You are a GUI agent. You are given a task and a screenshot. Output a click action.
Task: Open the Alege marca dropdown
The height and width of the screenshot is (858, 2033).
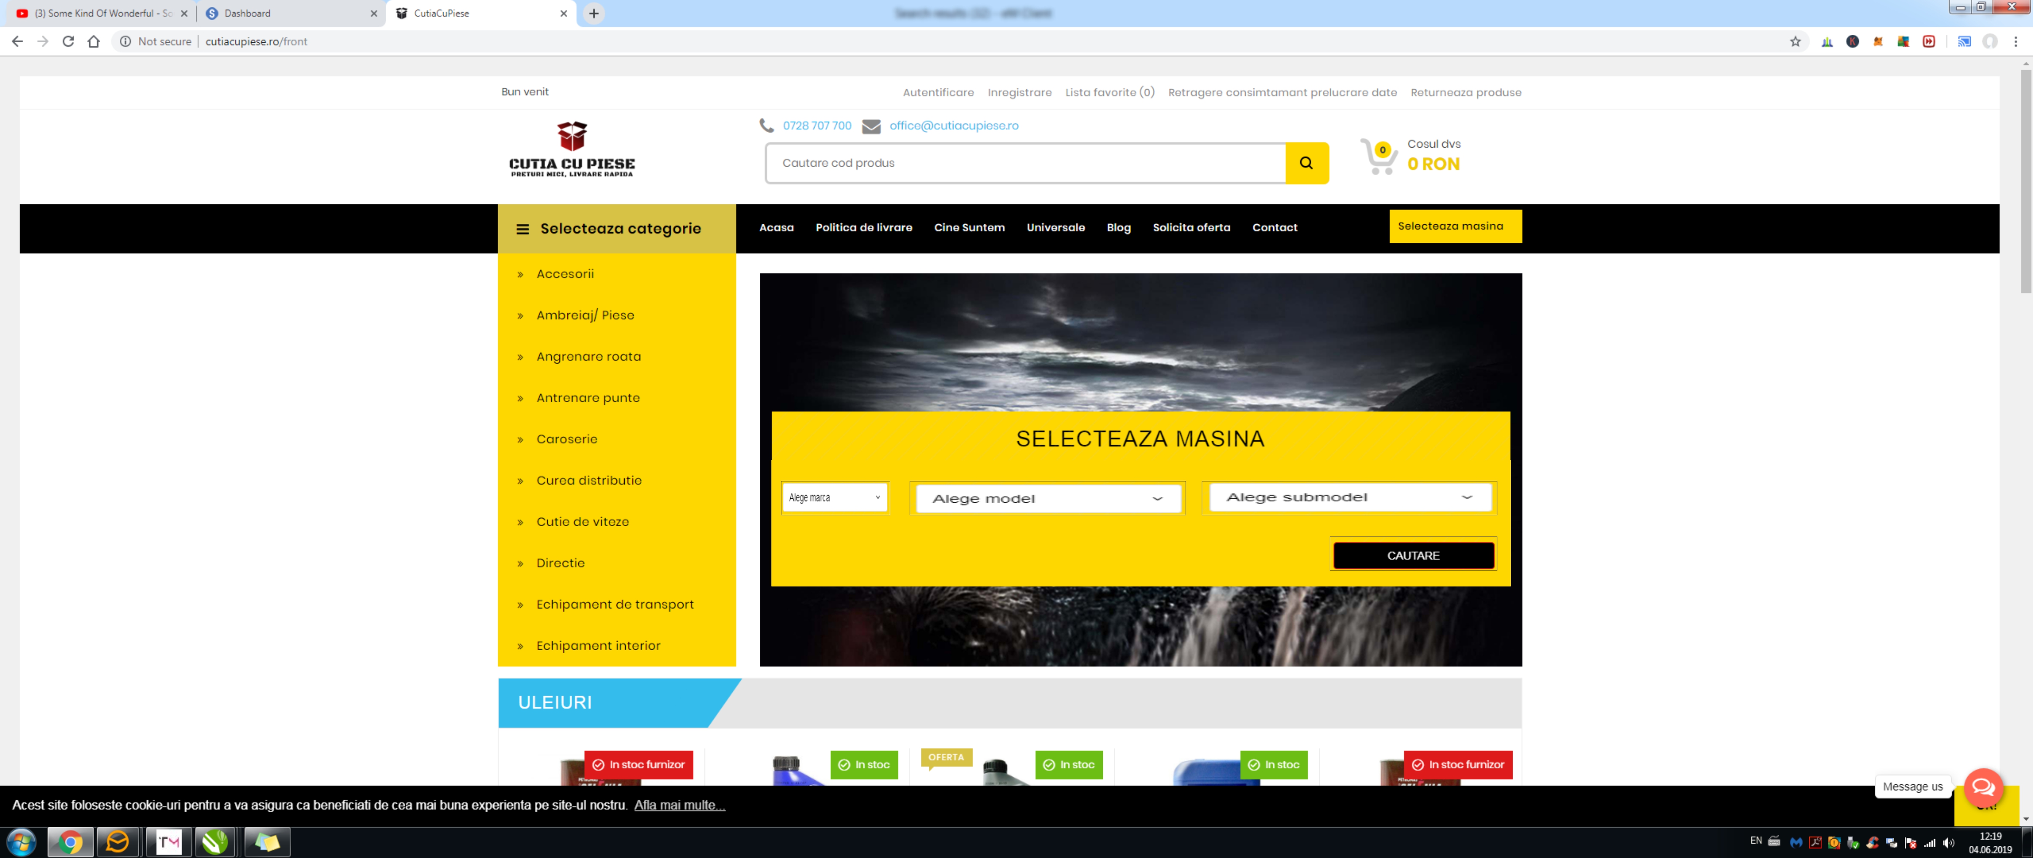tap(835, 497)
